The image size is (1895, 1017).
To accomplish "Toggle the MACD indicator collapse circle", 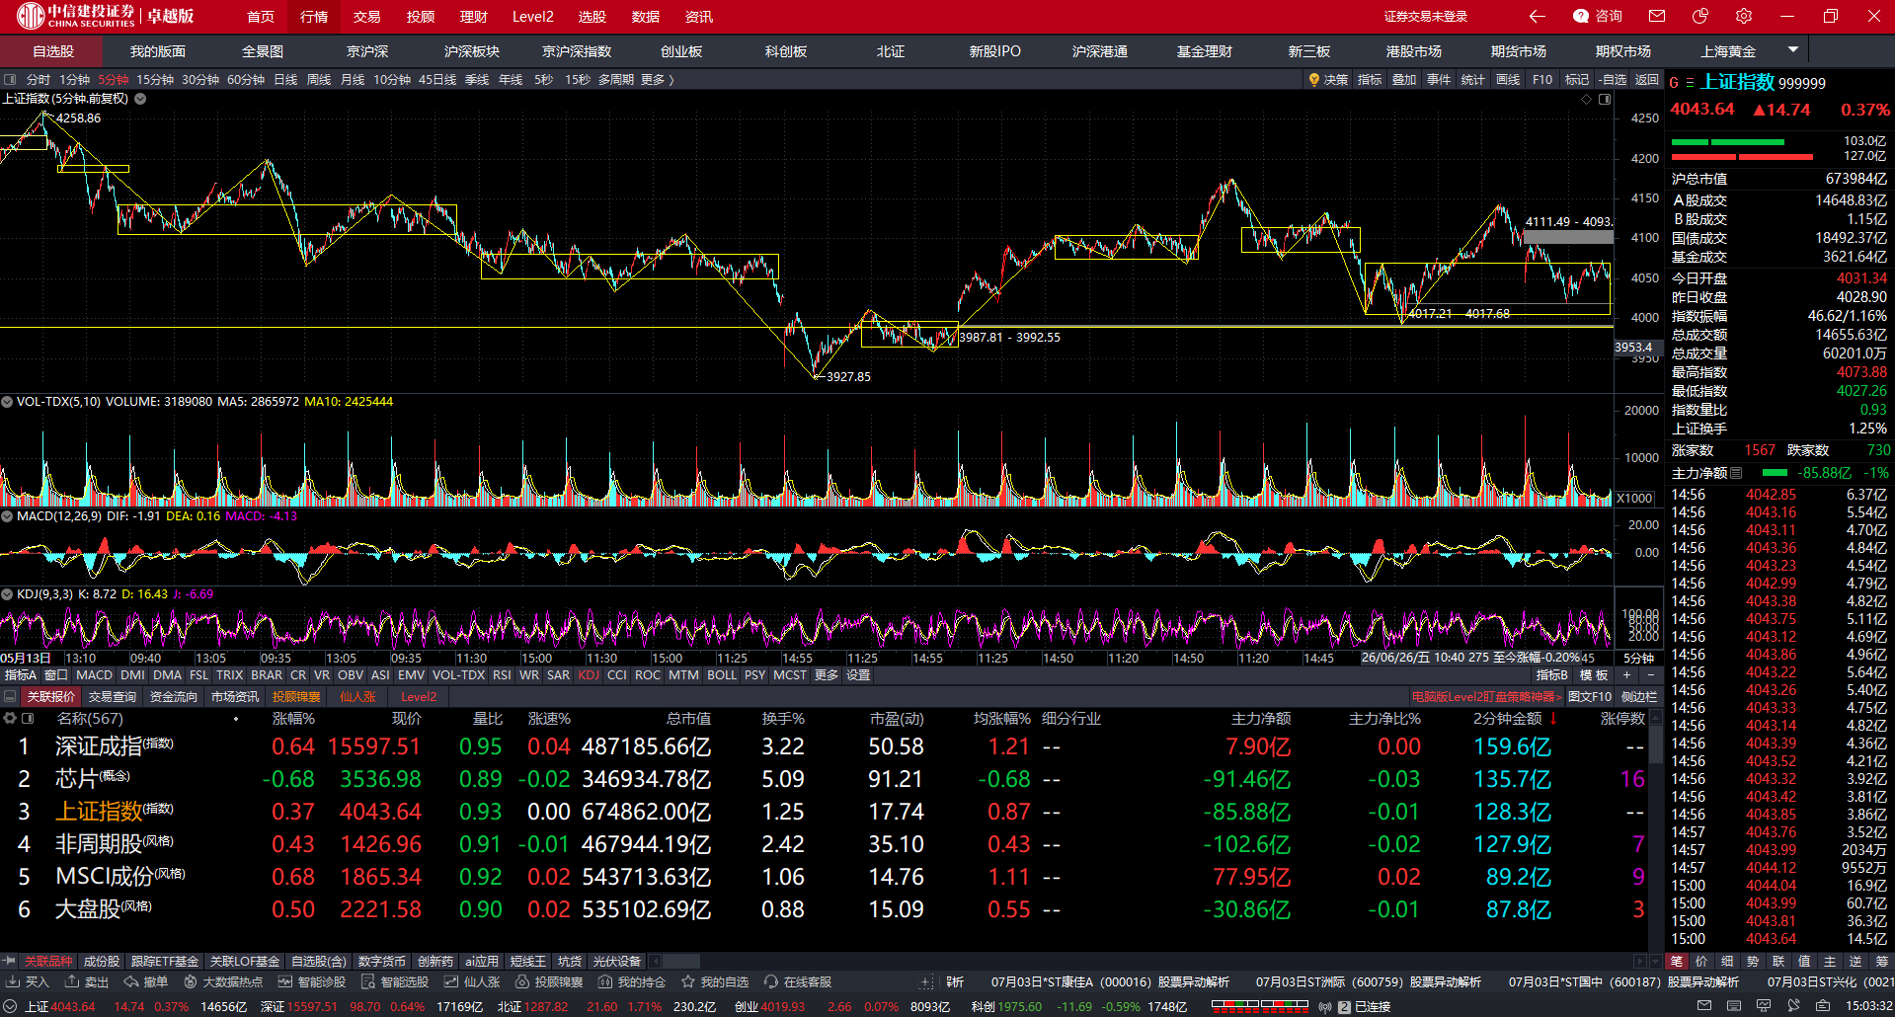I will (x=7, y=516).
